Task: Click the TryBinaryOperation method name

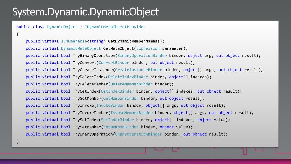Action: click(x=94, y=56)
